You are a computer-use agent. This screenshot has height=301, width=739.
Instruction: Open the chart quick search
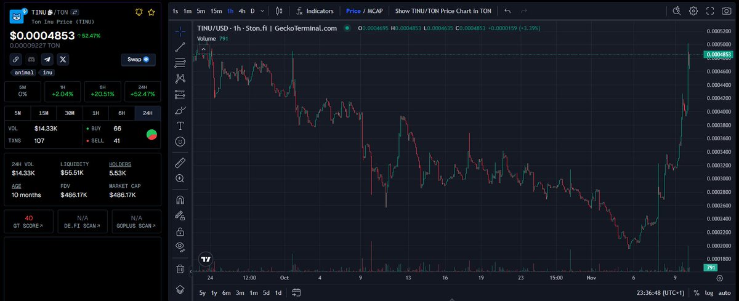[x=677, y=10]
